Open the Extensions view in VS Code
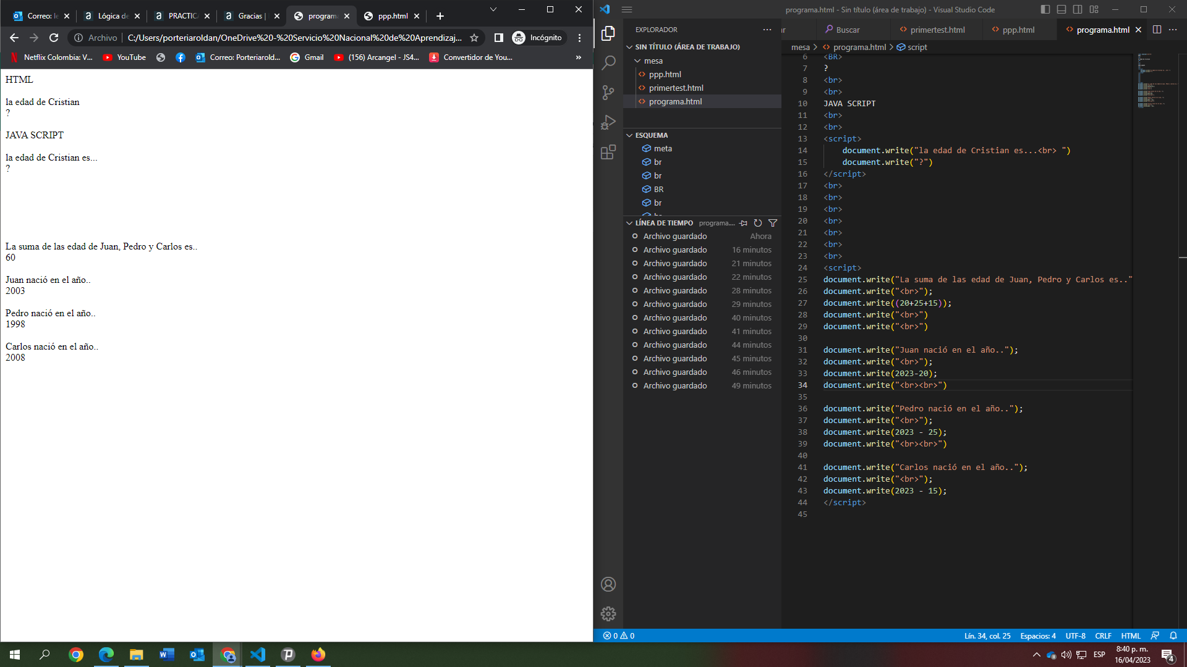The height and width of the screenshot is (667, 1187). pyautogui.click(x=608, y=152)
